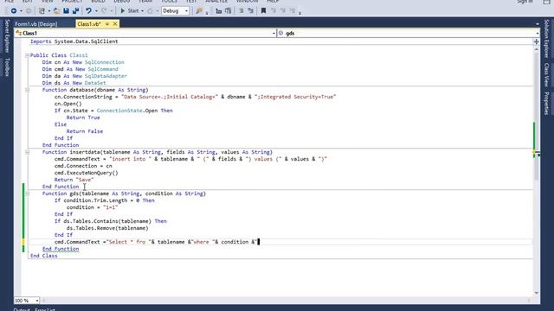Click the Dim ds As New DataSet line
The width and height of the screenshot is (554, 311).
74,83
